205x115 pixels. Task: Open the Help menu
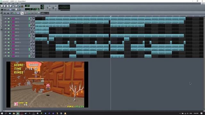pos(20,4)
